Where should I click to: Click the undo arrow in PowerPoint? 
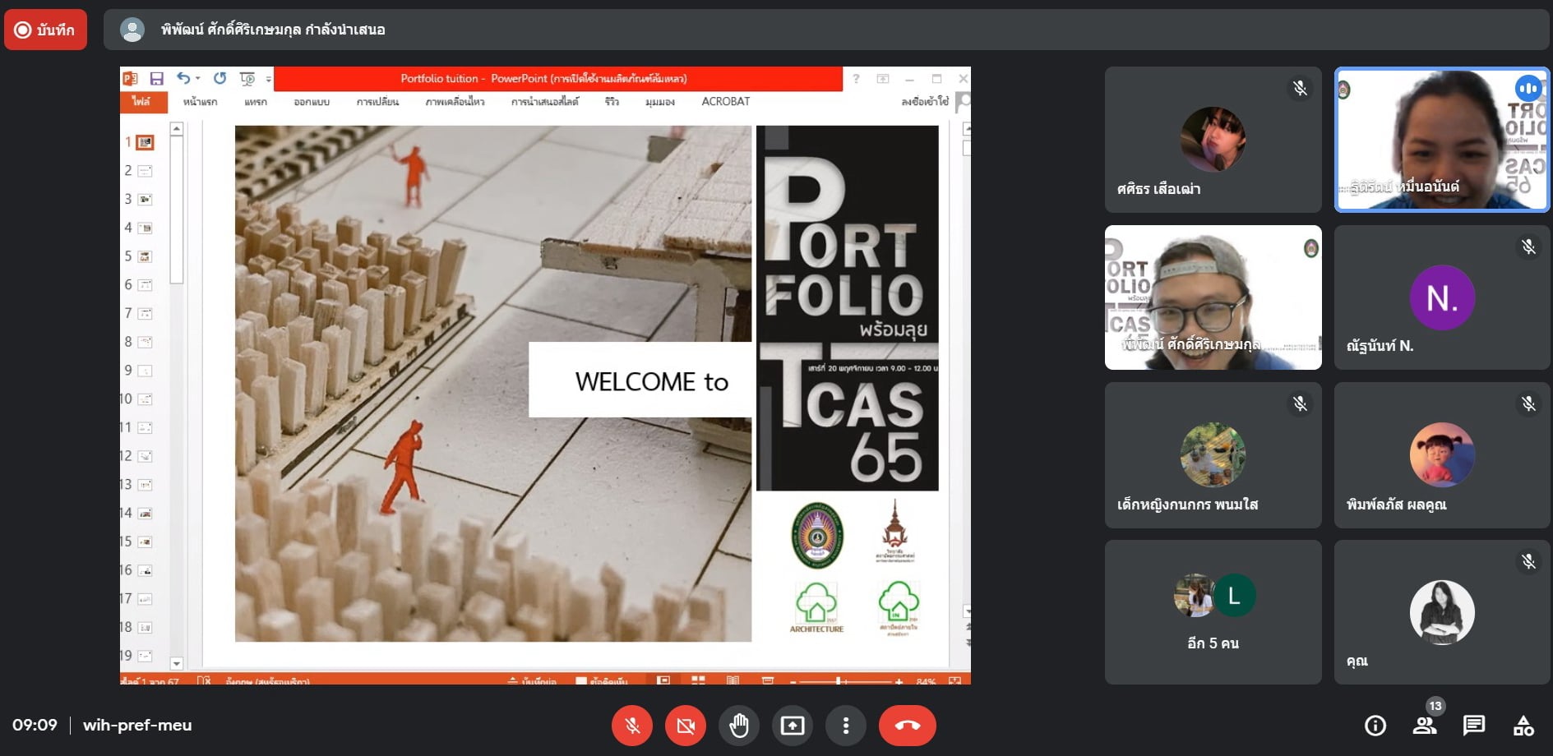pos(183,78)
